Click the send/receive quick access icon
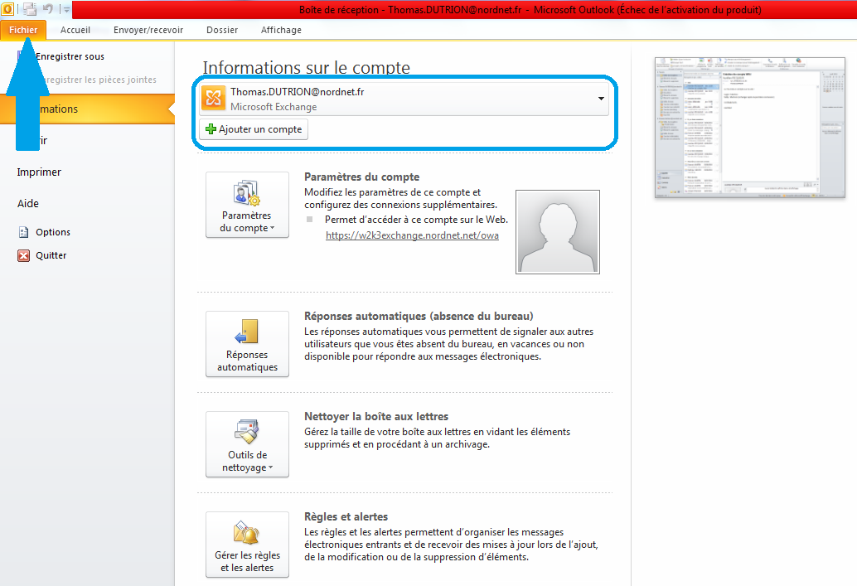Viewport: 857px width, 586px height. coord(30,9)
